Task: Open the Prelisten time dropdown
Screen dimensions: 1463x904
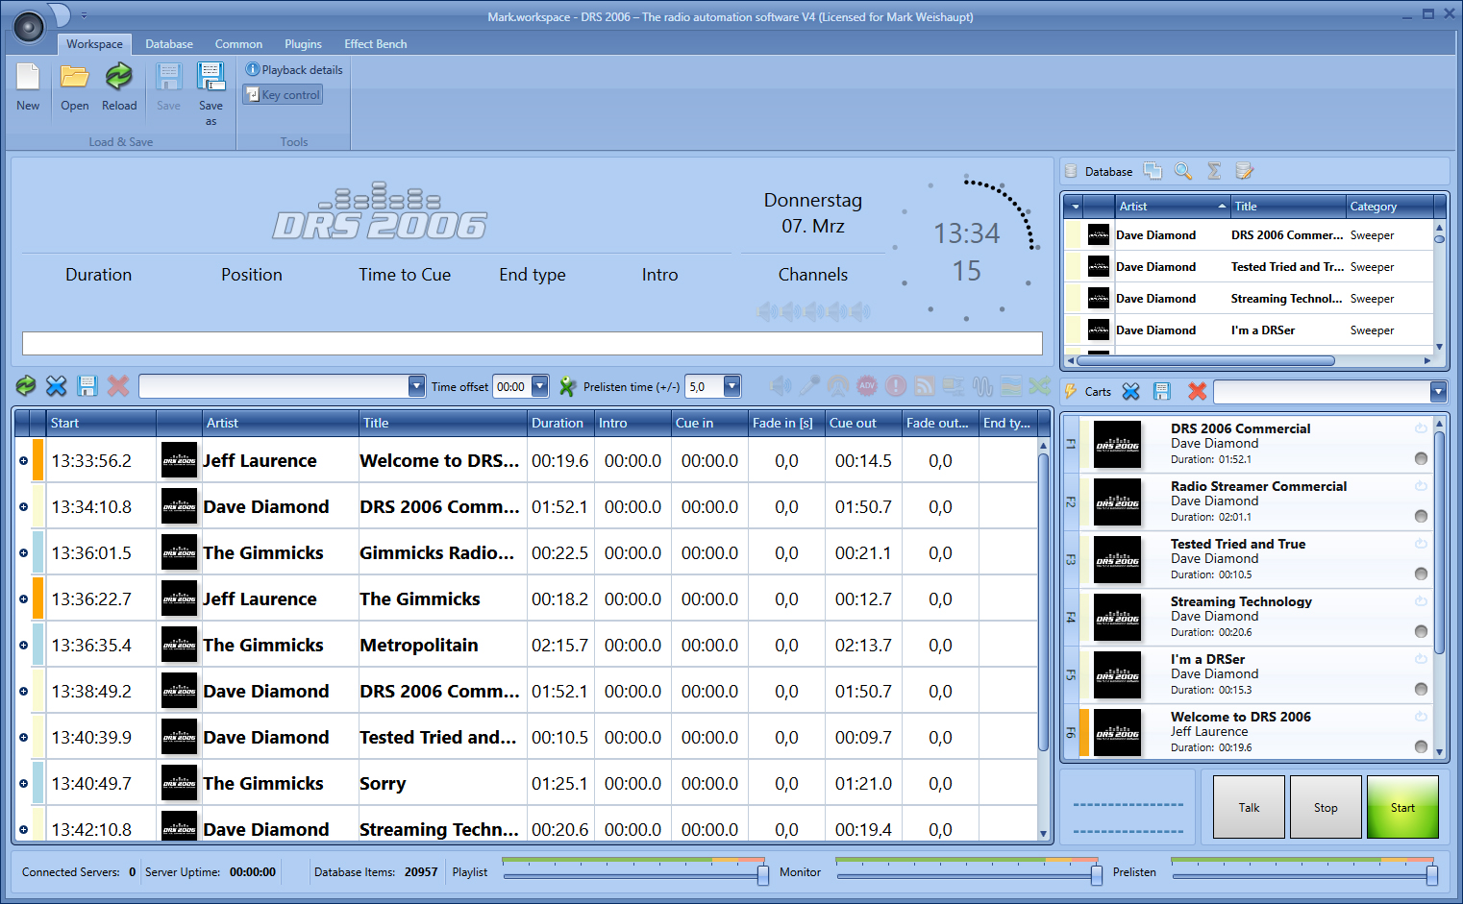Action: coord(731,386)
